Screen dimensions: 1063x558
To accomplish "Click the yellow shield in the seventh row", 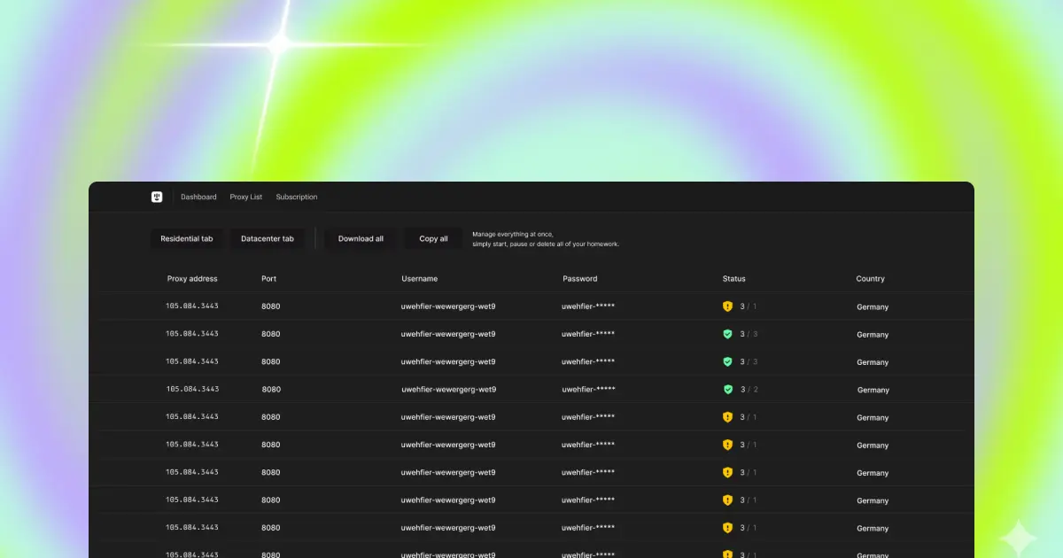I will pyautogui.click(x=727, y=472).
